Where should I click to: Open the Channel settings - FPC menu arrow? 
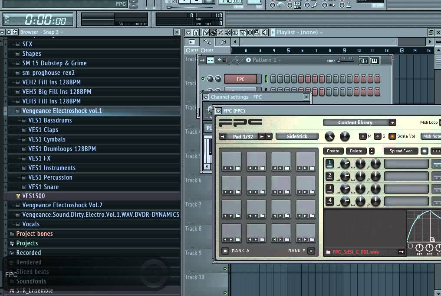coord(206,97)
